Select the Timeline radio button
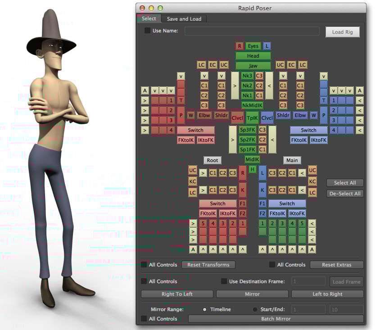Screen dimensions: 385x330 pyautogui.click(x=204, y=309)
